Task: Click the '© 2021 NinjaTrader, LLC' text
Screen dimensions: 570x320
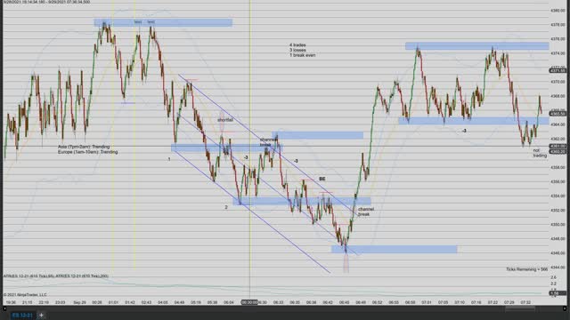Action: (x=25, y=294)
